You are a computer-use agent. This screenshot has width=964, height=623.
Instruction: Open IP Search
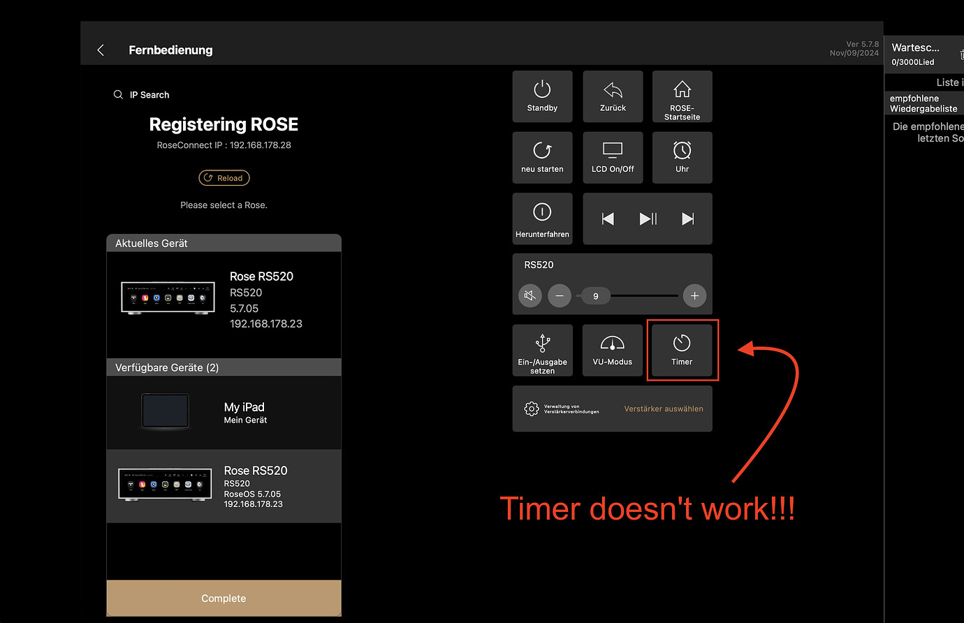142,95
